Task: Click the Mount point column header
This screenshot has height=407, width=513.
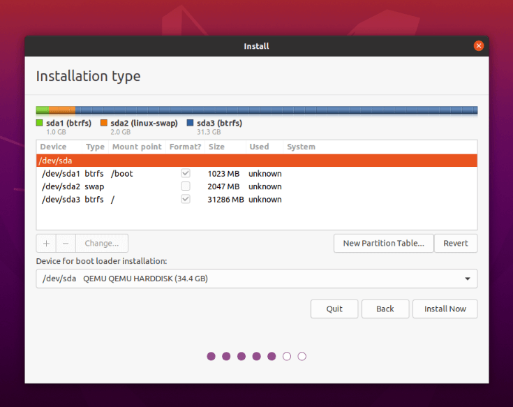Action: click(137, 147)
